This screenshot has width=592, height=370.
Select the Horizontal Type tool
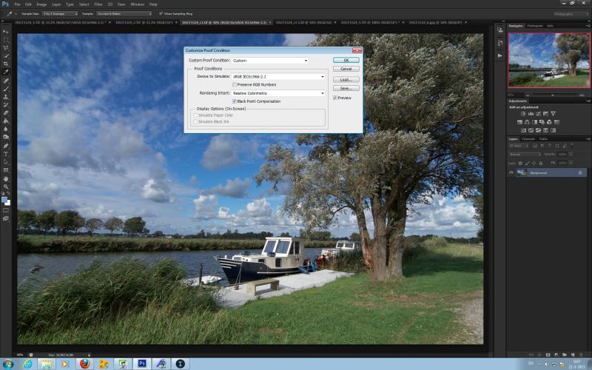coord(6,154)
